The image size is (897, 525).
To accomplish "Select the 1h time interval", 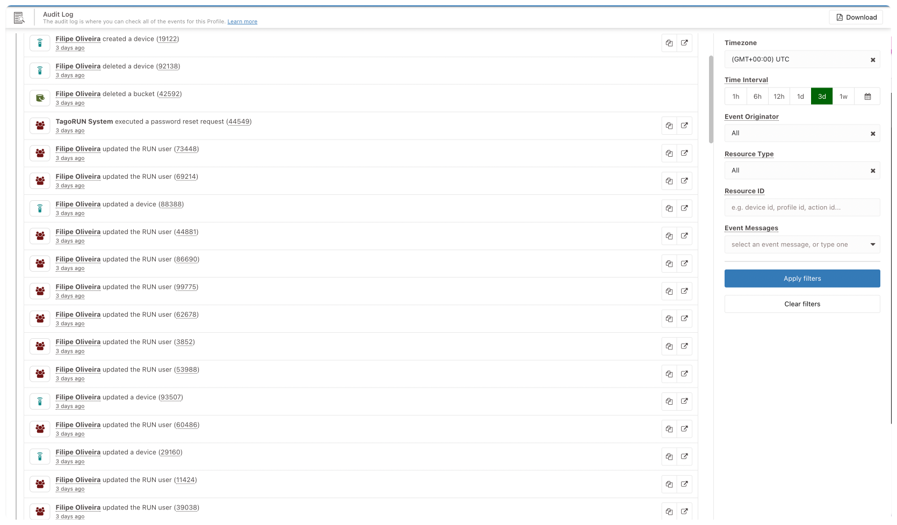I will tap(736, 97).
